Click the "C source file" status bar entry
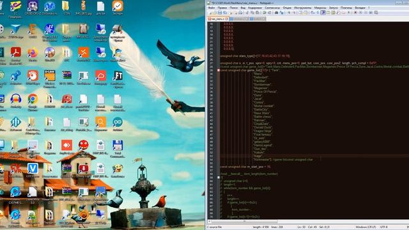Viewport: 409px width, 230px height. pyautogui.click(x=215, y=227)
